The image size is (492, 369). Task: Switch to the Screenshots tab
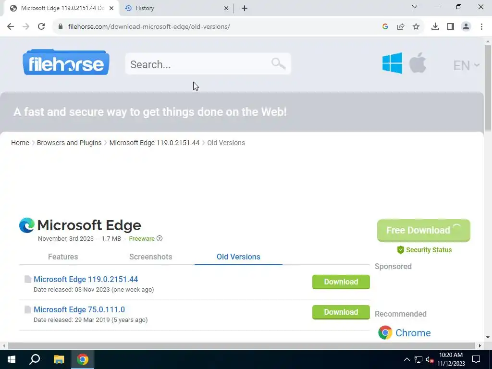[x=150, y=257]
